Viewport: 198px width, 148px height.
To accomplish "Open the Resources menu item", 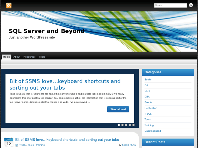I will click(29, 57).
